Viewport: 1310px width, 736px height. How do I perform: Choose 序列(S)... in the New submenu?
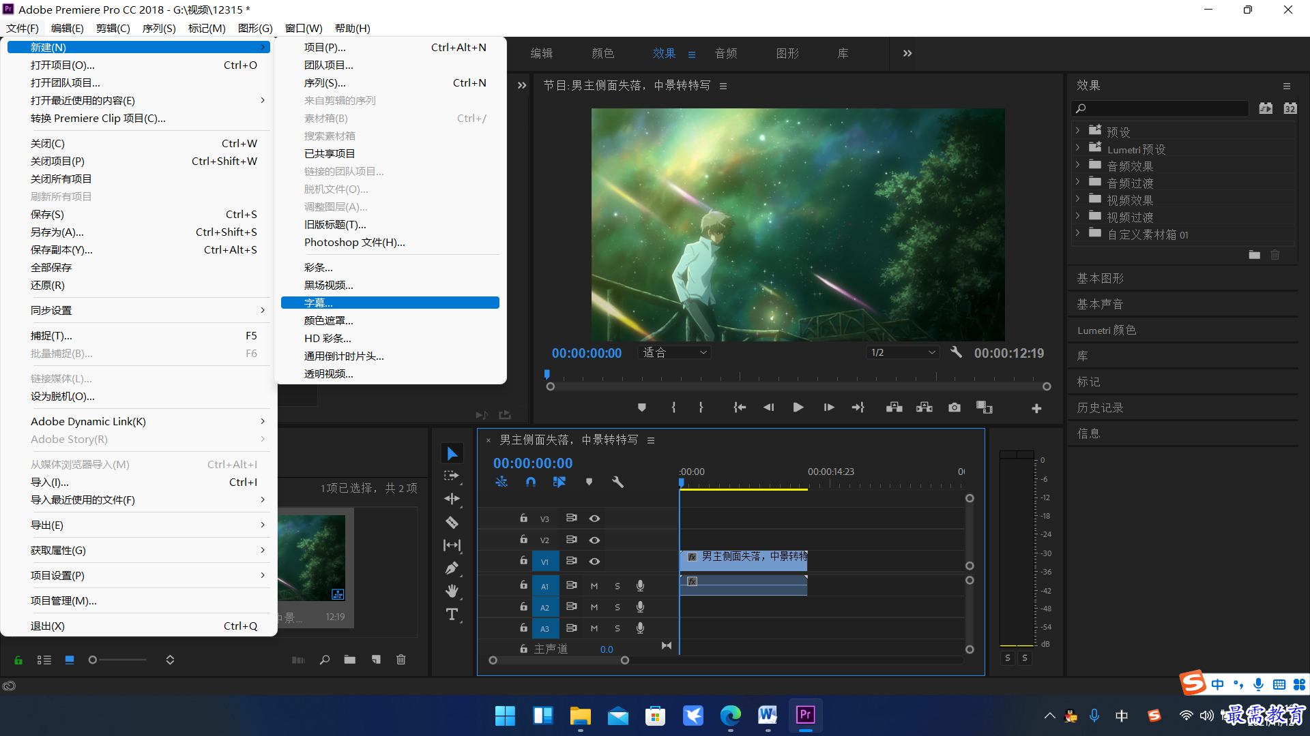point(390,83)
